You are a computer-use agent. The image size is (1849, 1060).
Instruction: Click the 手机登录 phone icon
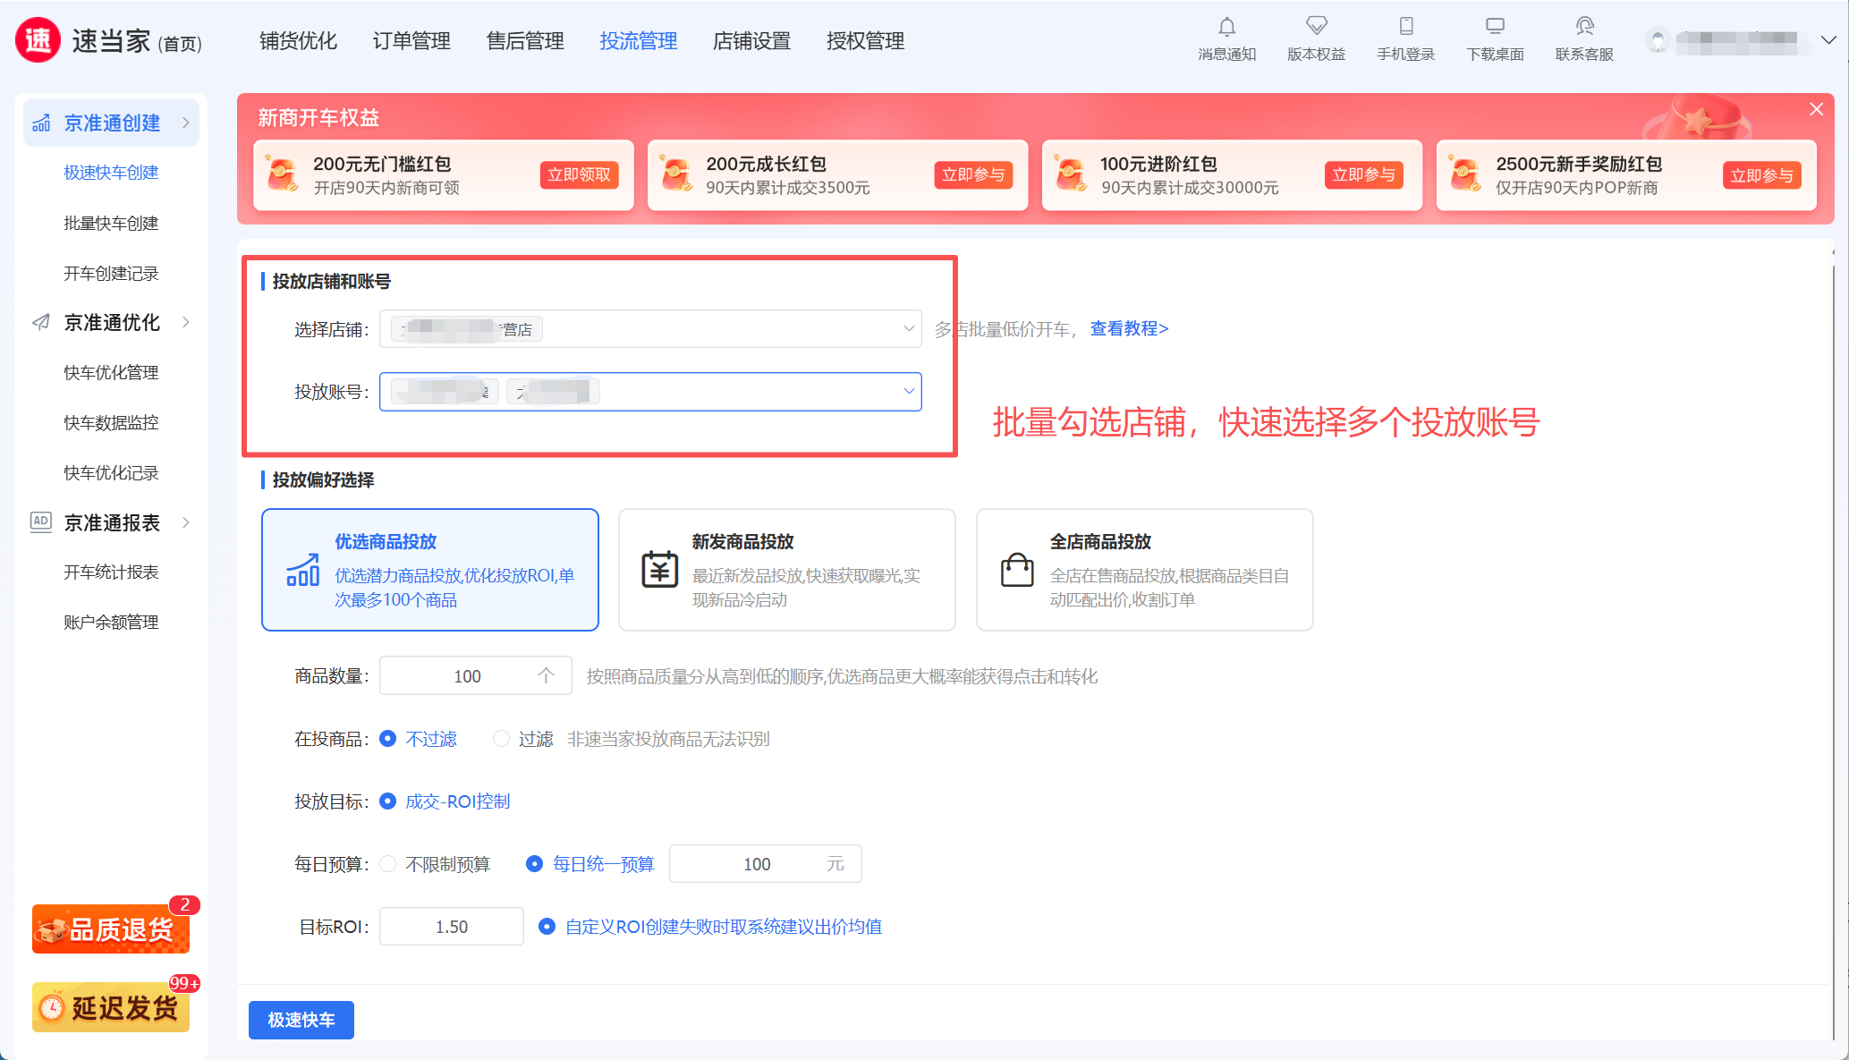[x=1406, y=26]
